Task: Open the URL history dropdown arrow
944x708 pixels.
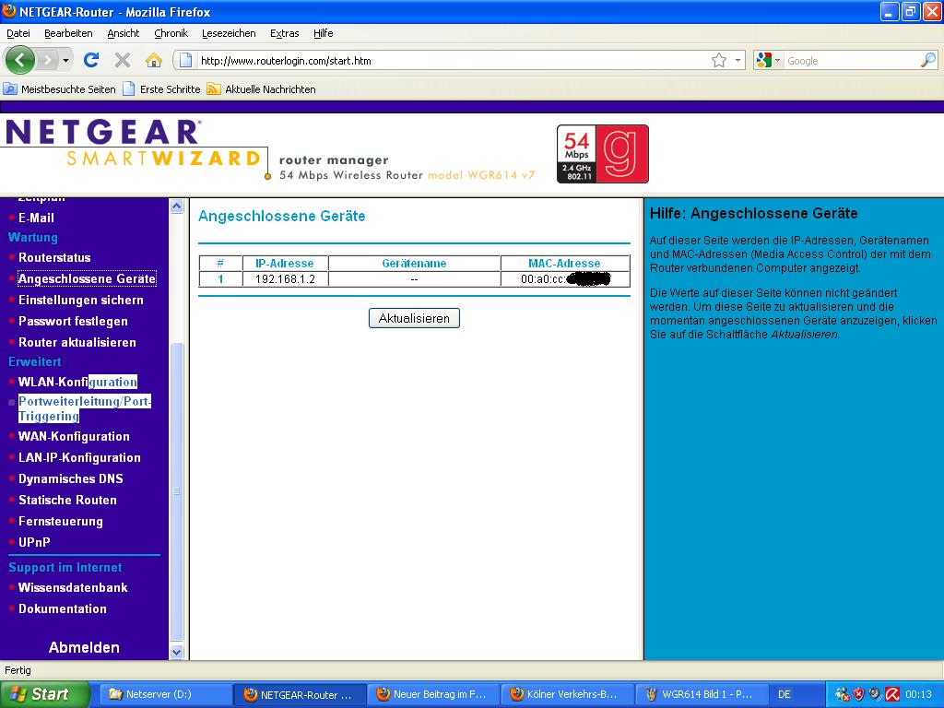Action: [x=737, y=60]
